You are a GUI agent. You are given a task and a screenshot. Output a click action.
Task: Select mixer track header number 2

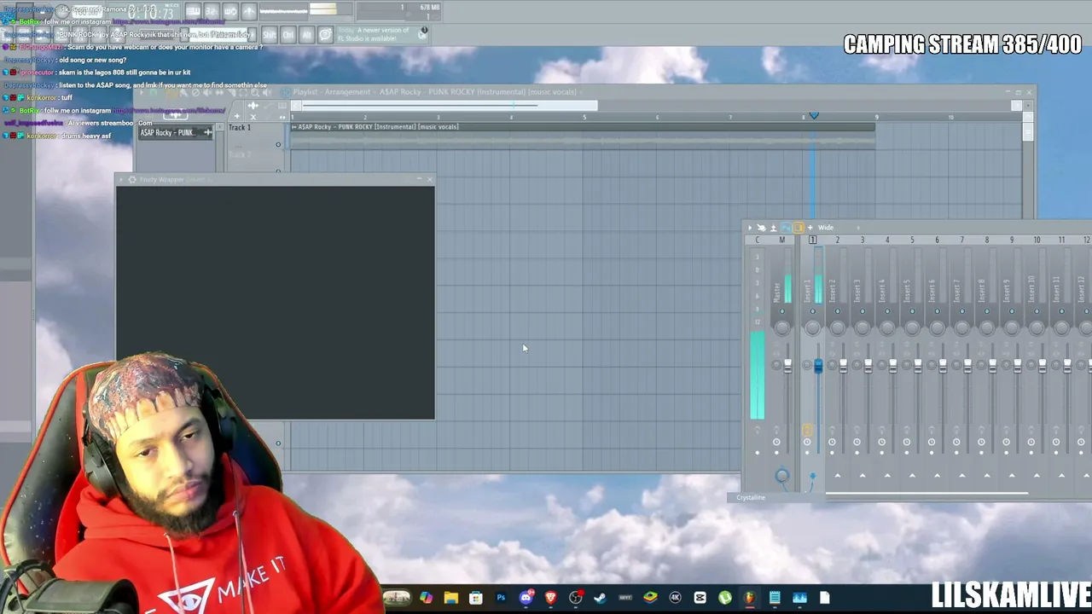click(837, 240)
